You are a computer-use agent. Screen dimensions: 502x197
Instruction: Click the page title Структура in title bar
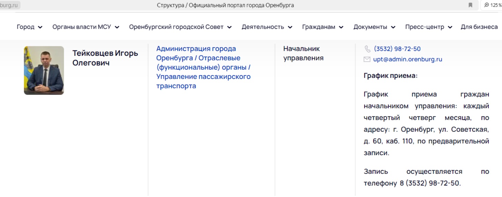225,5
